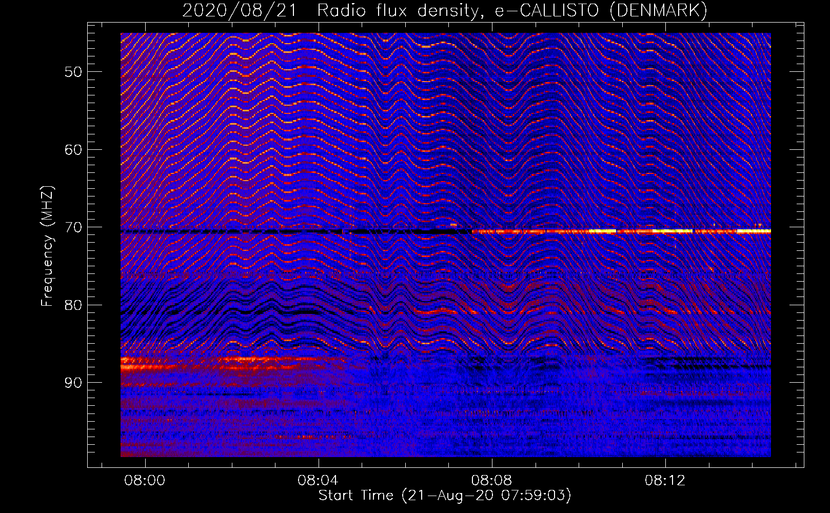Image resolution: width=830 pixels, height=513 pixels.
Task: Click the 50 frequency tick label
Action: 73,72
